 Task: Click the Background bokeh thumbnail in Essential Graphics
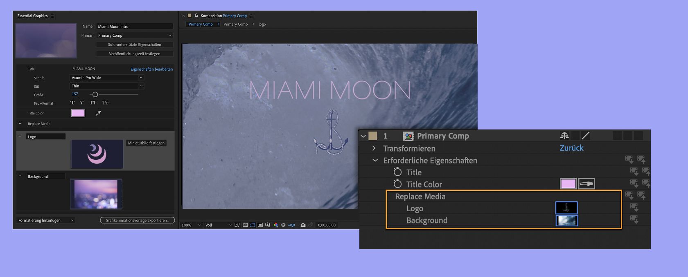click(96, 194)
